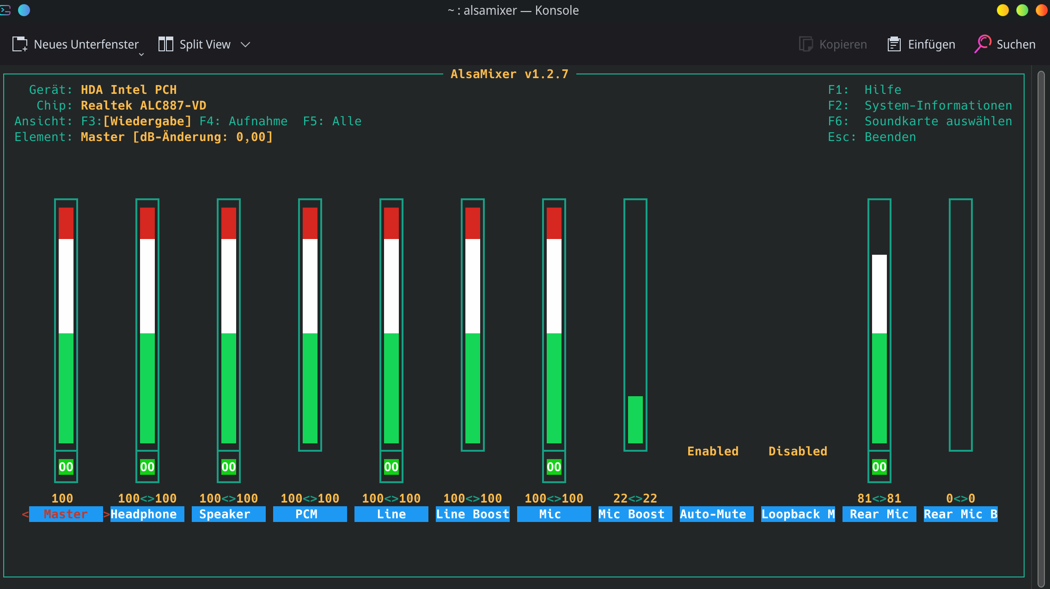Adjust the Speaker volume bar
Viewport: 1050px width, 589px height.
tap(229, 325)
